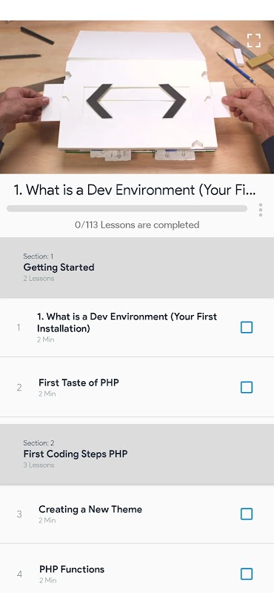The width and height of the screenshot is (274, 593).
Task: Open lesson Creating a New Theme
Action: point(90,509)
